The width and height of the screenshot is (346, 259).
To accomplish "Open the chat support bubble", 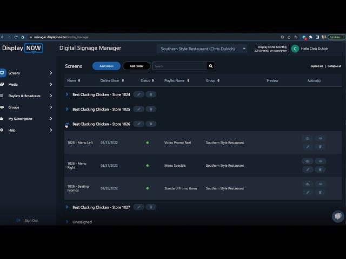I will pos(338,216).
